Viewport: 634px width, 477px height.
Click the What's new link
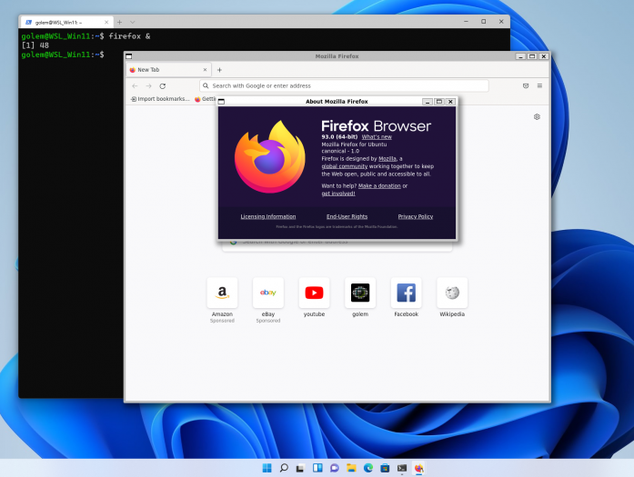377,137
